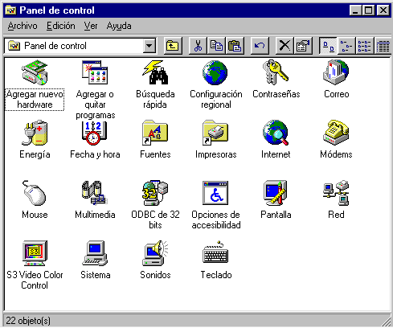Click the Properties toolbar button

[x=303, y=46]
